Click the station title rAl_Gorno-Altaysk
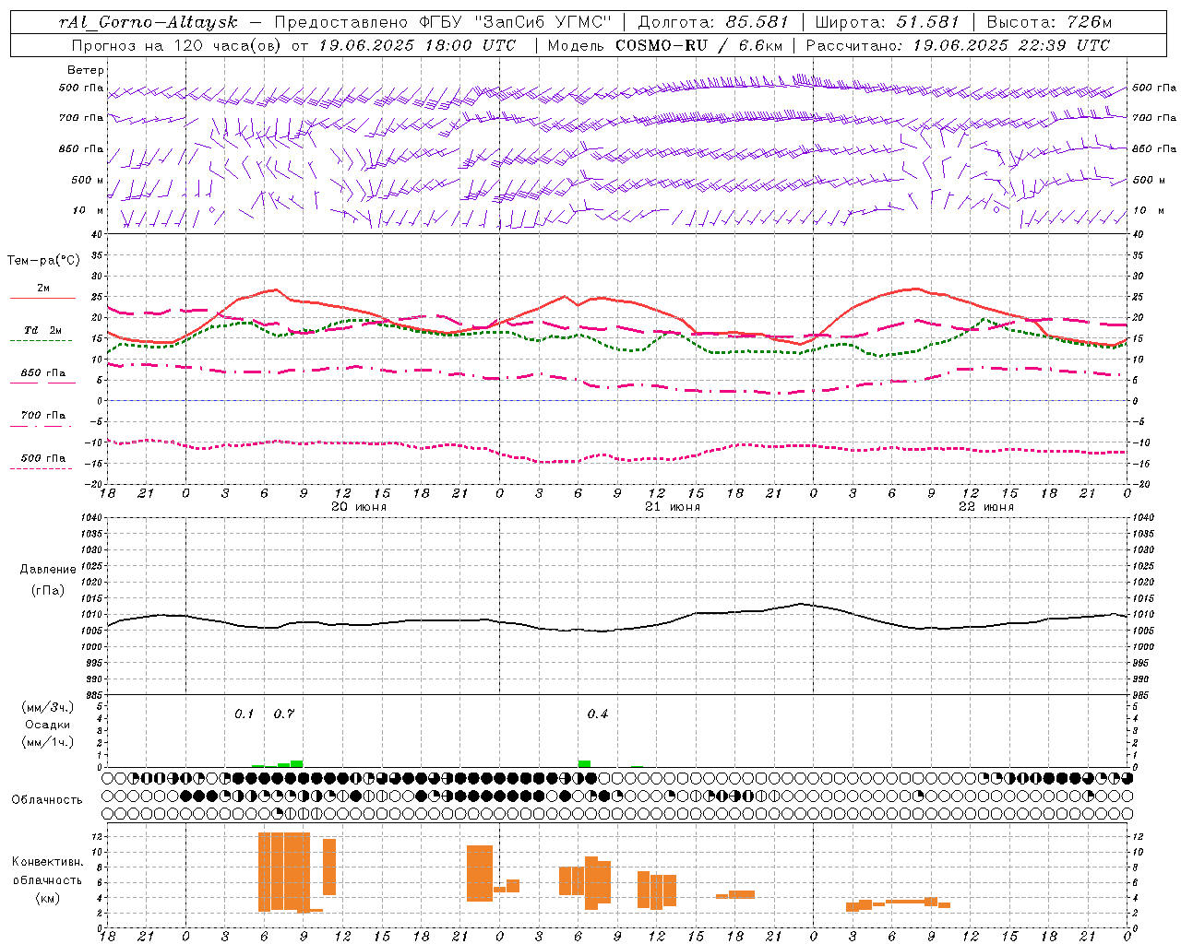The image size is (1181, 944). tap(148, 22)
